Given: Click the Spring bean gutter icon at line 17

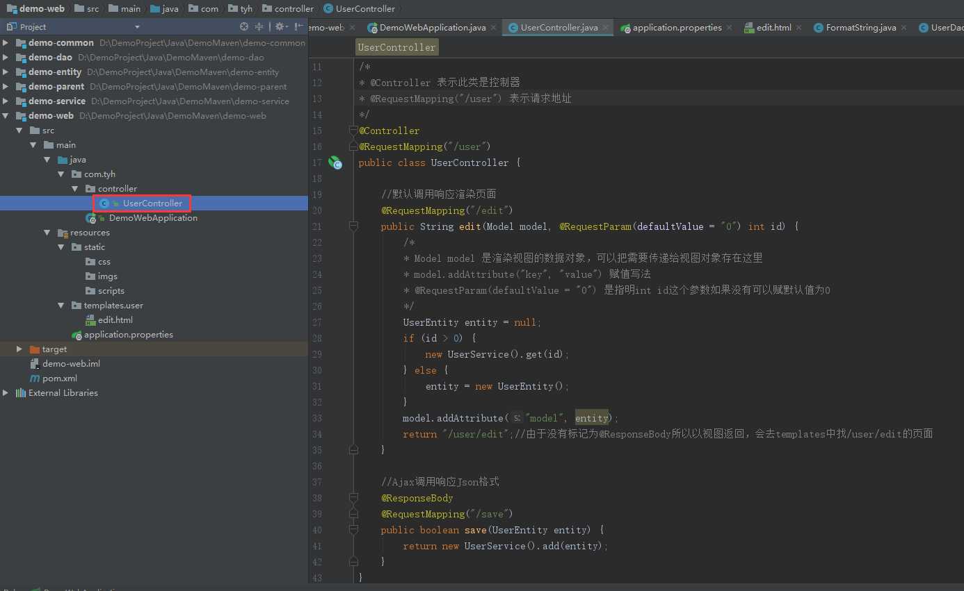Looking at the screenshot, I should pos(335,163).
